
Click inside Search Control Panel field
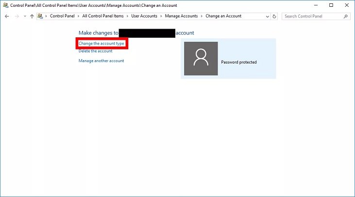(x=312, y=16)
